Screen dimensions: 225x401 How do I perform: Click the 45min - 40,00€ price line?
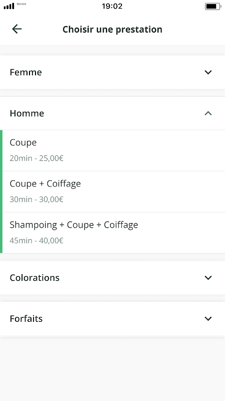tap(36, 241)
